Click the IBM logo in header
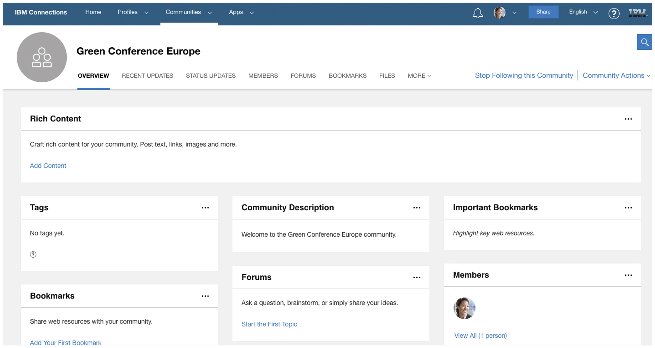 click(638, 13)
